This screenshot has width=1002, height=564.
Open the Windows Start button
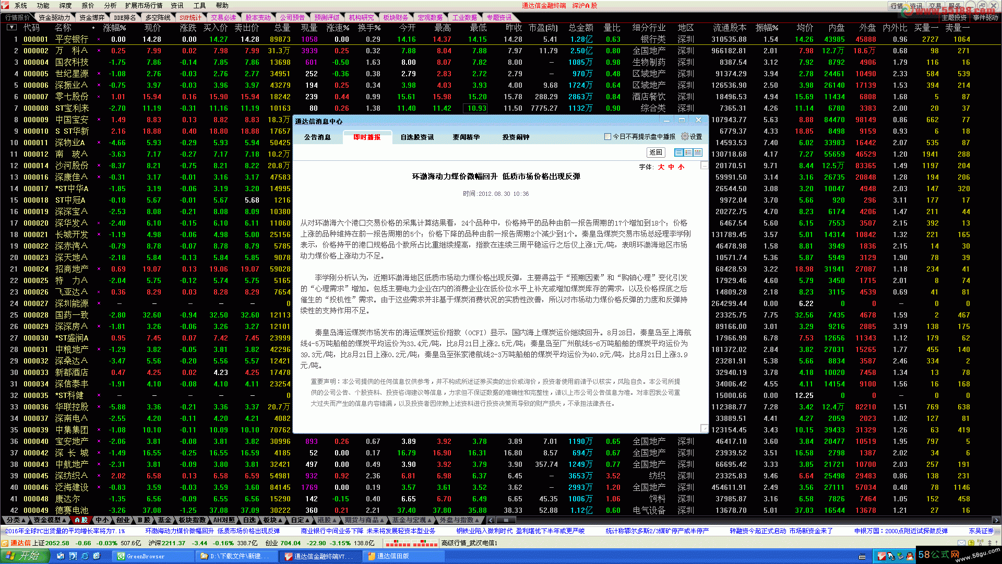click(x=25, y=556)
